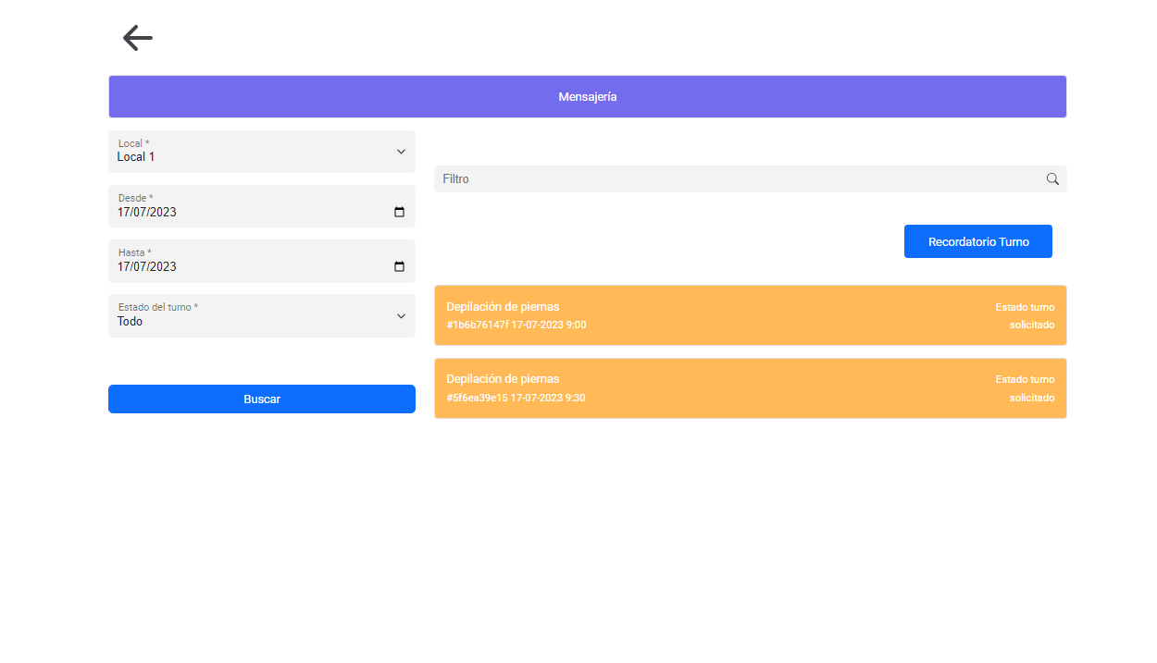Click appointment ID #1b6b76147f
Viewport: 1157px width, 663px height.
tap(478, 325)
